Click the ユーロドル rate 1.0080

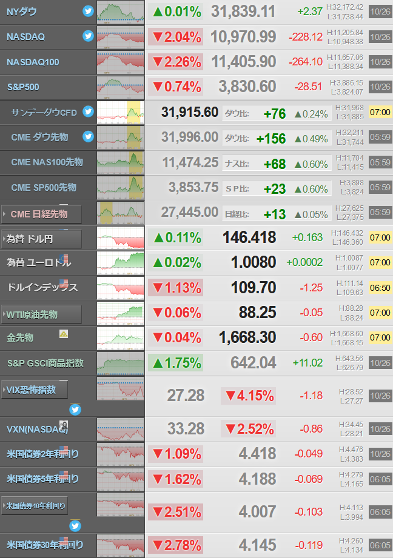pos(254,262)
